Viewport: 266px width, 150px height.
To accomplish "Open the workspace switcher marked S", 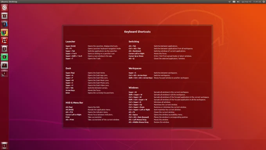I will (x=4, y=73).
